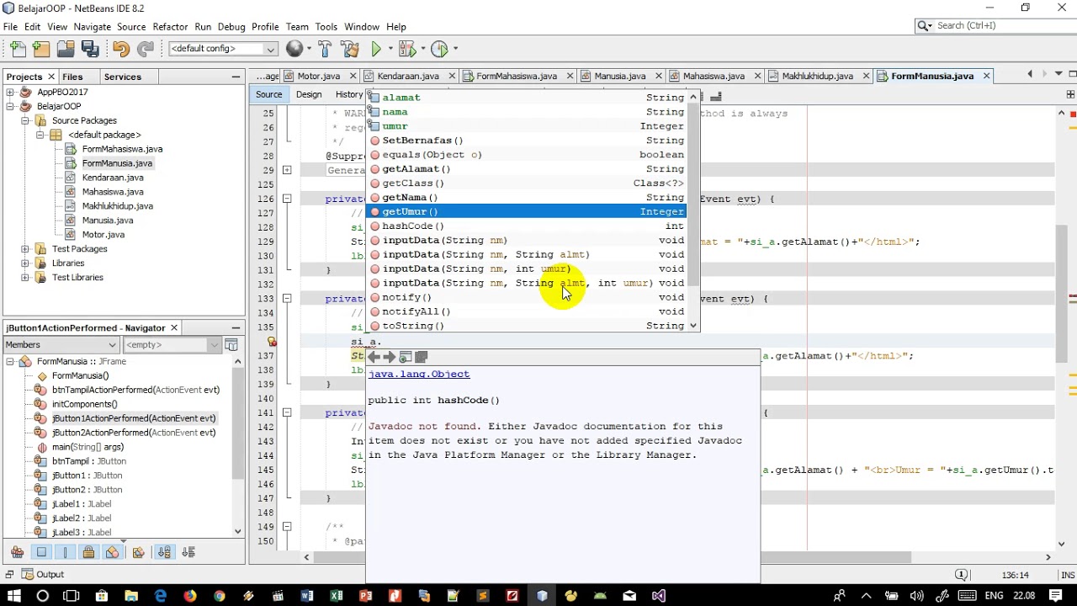This screenshot has height=606, width=1077.
Task: Expand the Test Libraries node
Action: (x=25, y=278)
